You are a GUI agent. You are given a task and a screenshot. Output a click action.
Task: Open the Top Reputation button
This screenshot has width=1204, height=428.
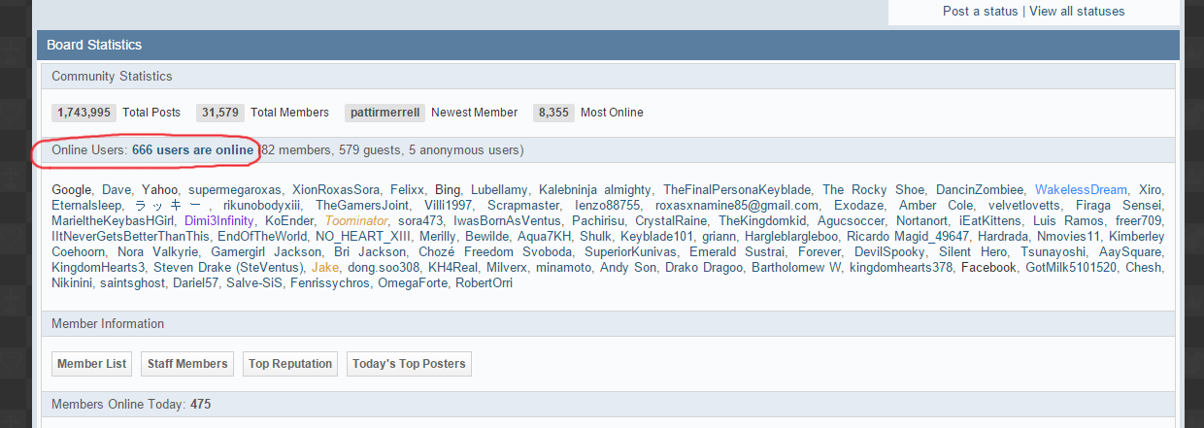(x=289, y=364)
